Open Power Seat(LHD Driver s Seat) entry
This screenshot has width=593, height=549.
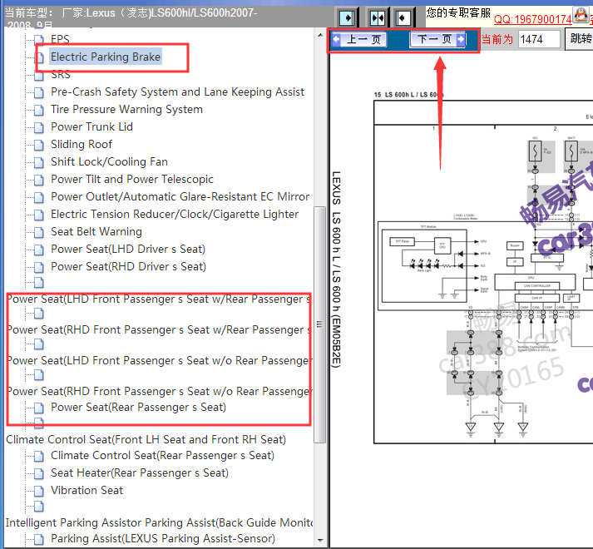(128, 249)
